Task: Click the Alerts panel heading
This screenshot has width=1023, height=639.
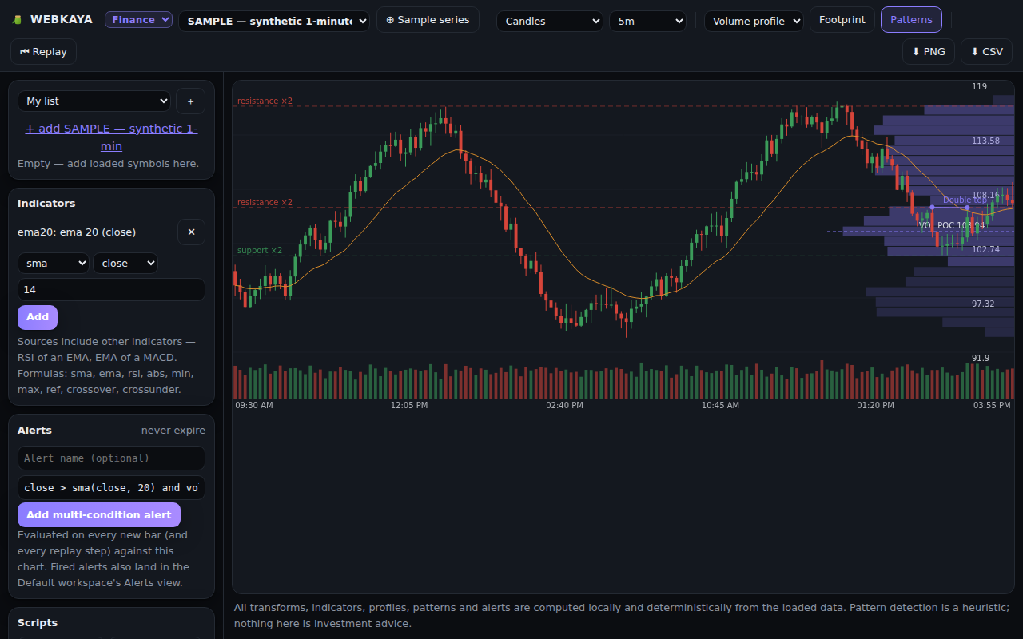Action: (x=34, y=431)
